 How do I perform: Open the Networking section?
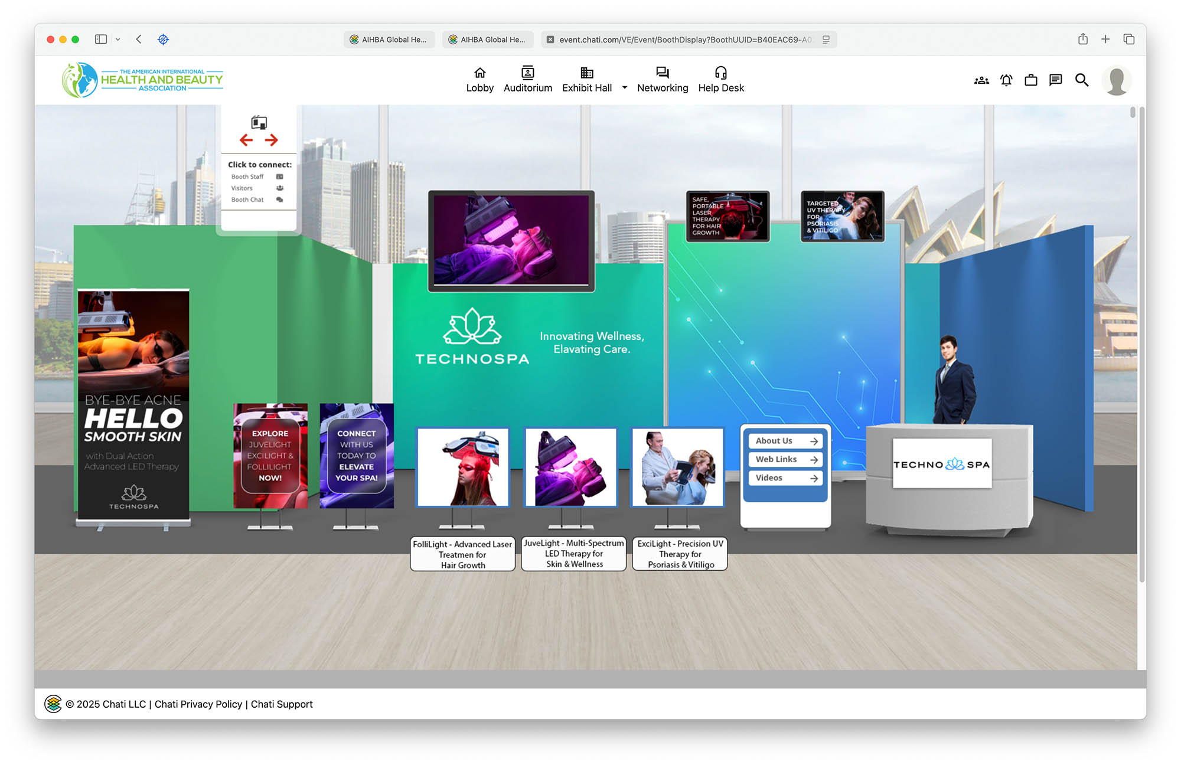pos(662,80)
